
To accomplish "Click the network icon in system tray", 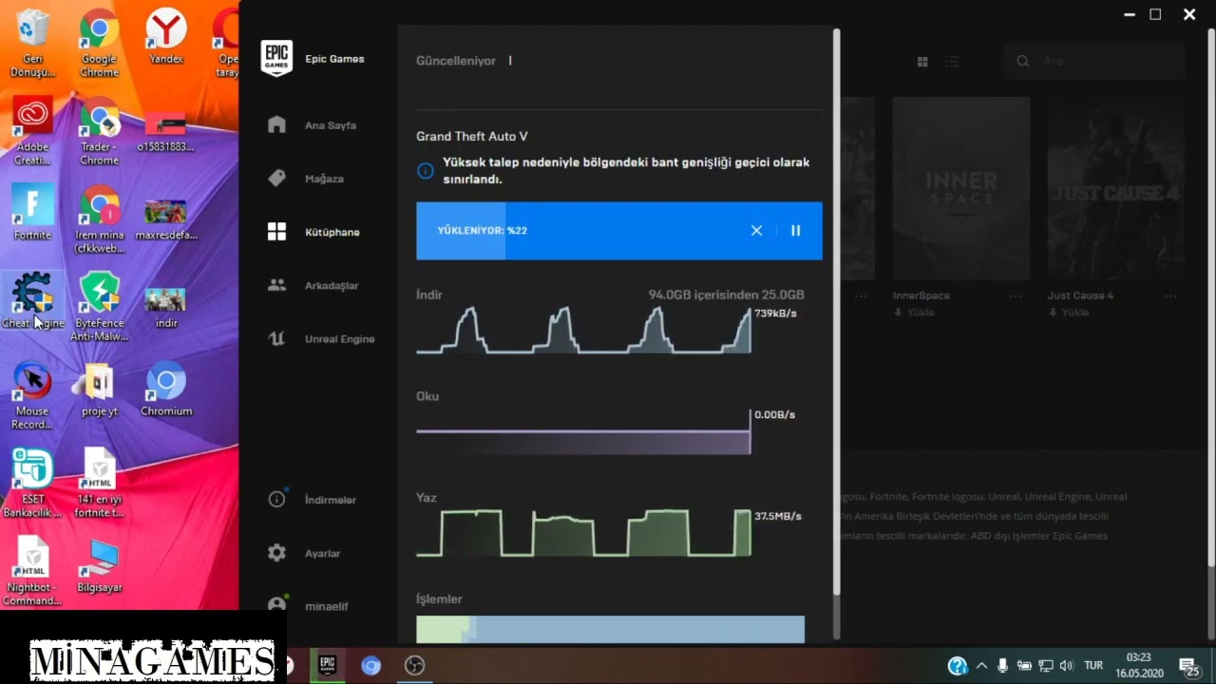I will 1046,666.
